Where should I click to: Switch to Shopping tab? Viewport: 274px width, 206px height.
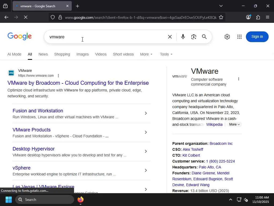pyautogui.click(x=62, y=54)
